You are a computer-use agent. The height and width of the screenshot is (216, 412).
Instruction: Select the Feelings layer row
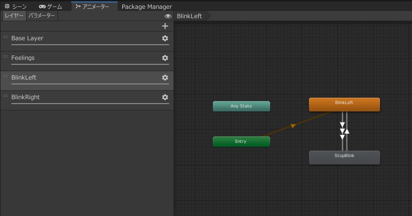(x=87, y=61)
